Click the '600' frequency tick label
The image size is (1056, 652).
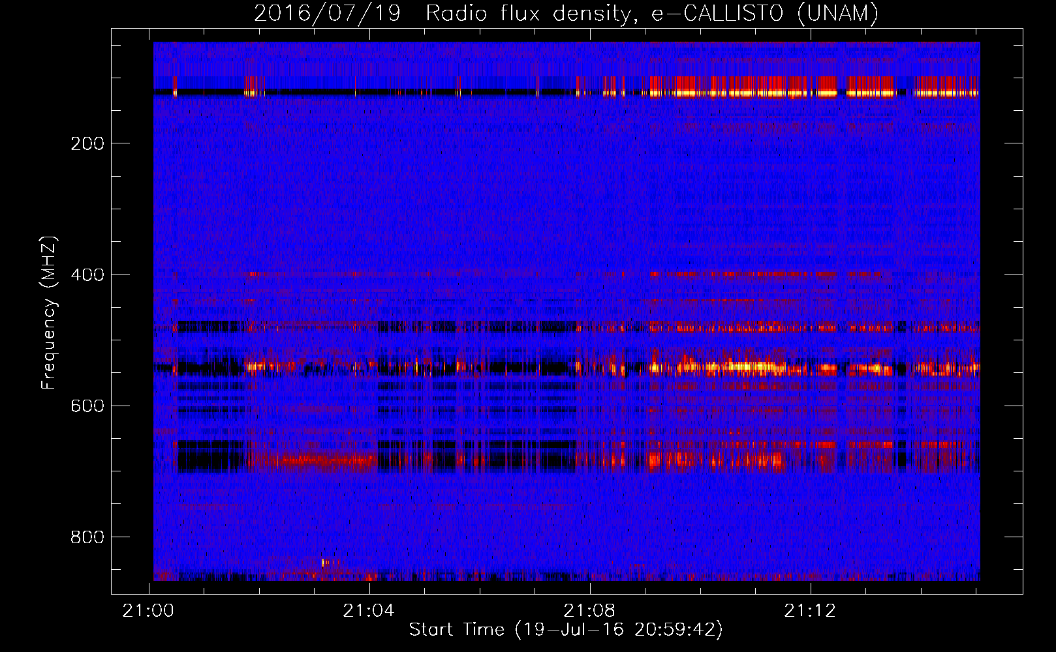point(87,406)
